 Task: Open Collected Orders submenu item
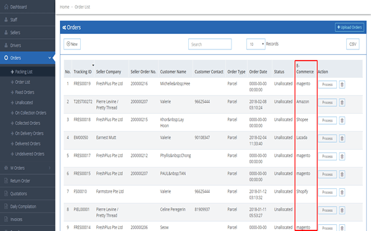coord(27,123)
